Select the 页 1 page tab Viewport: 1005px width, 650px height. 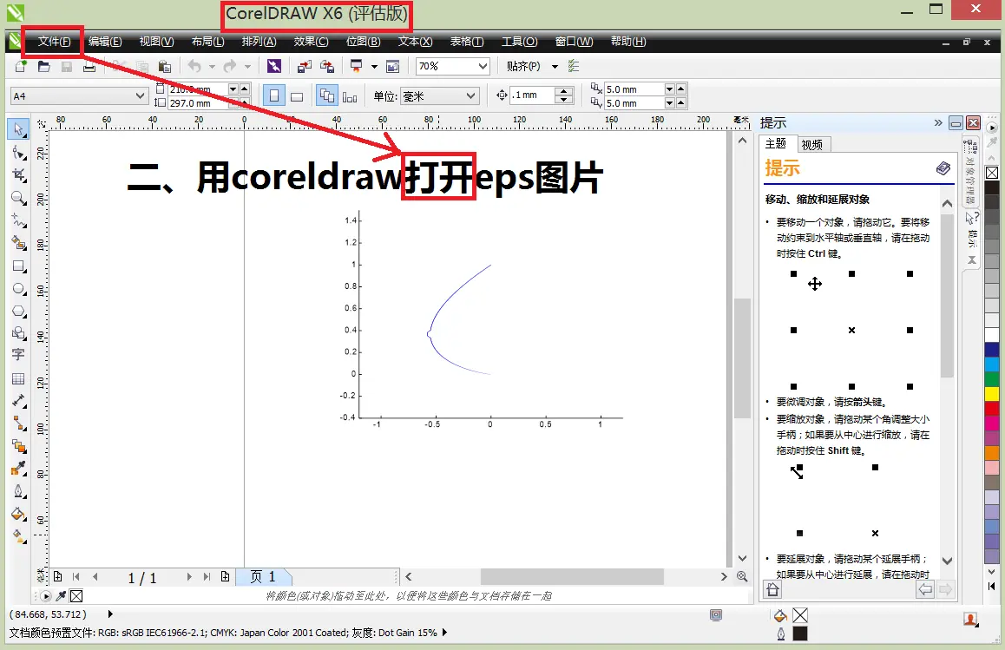tap(263, 576)
